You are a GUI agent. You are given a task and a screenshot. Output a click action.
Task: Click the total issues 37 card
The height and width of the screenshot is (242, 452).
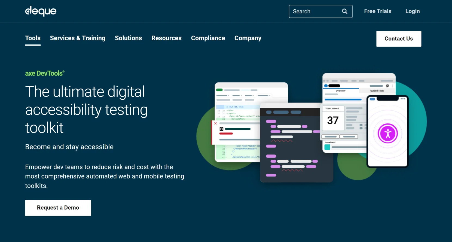[333, 118]
